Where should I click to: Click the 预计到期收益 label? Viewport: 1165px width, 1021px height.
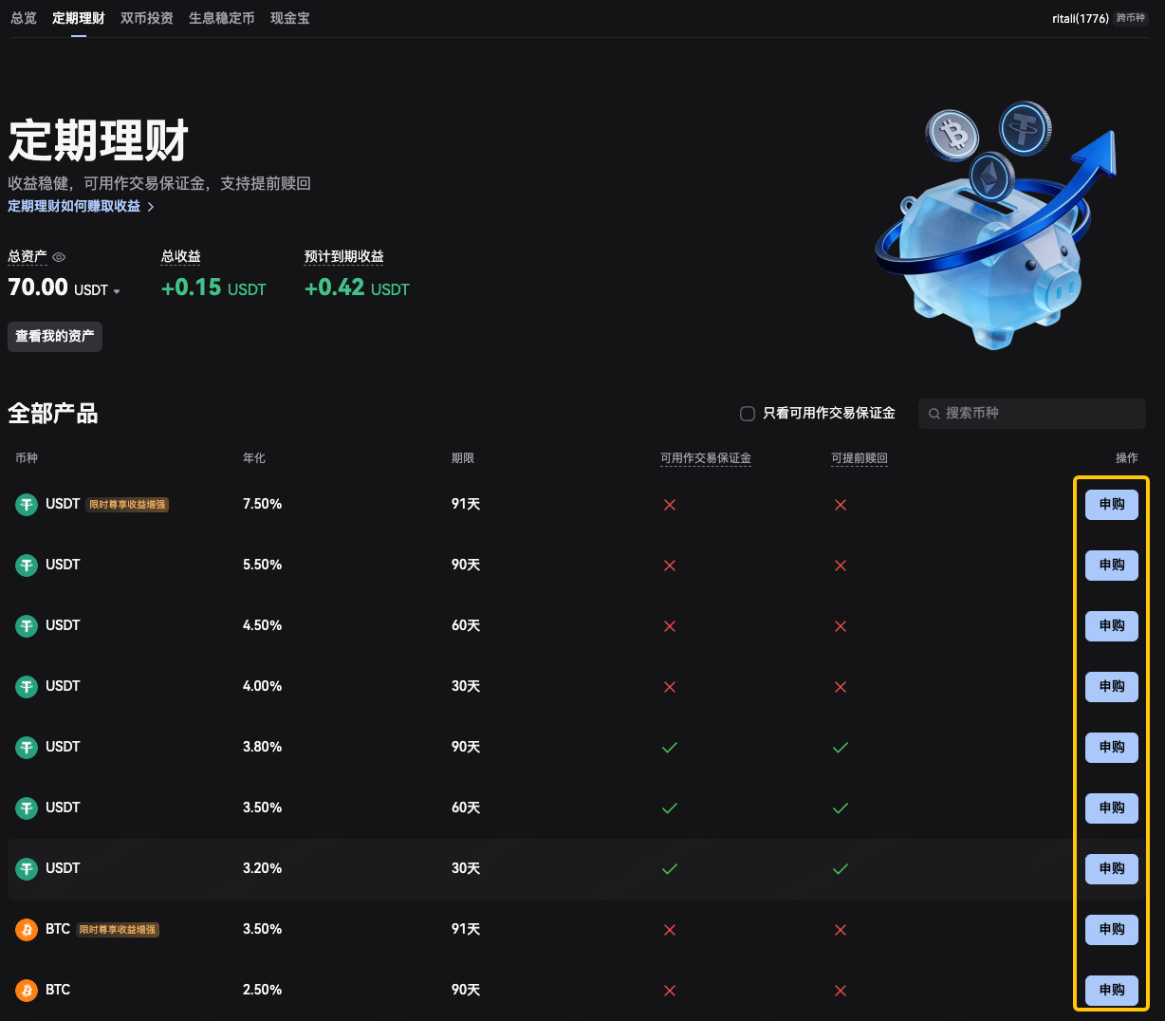click(x=344, y=256)
